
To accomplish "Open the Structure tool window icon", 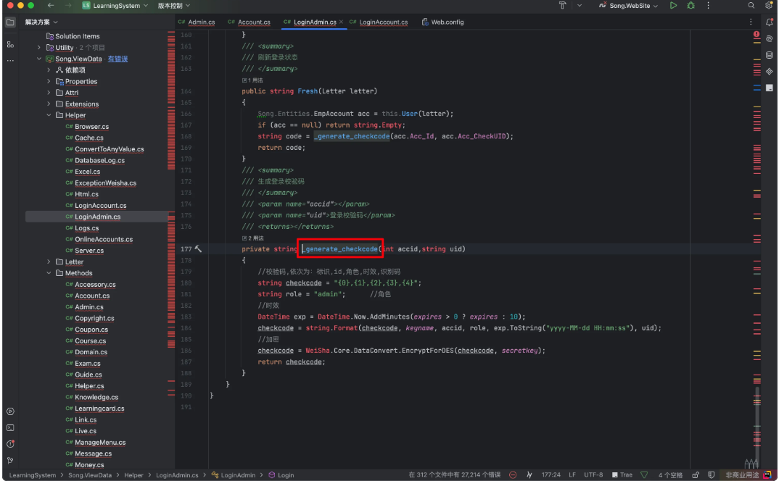I will click(10, 44).
